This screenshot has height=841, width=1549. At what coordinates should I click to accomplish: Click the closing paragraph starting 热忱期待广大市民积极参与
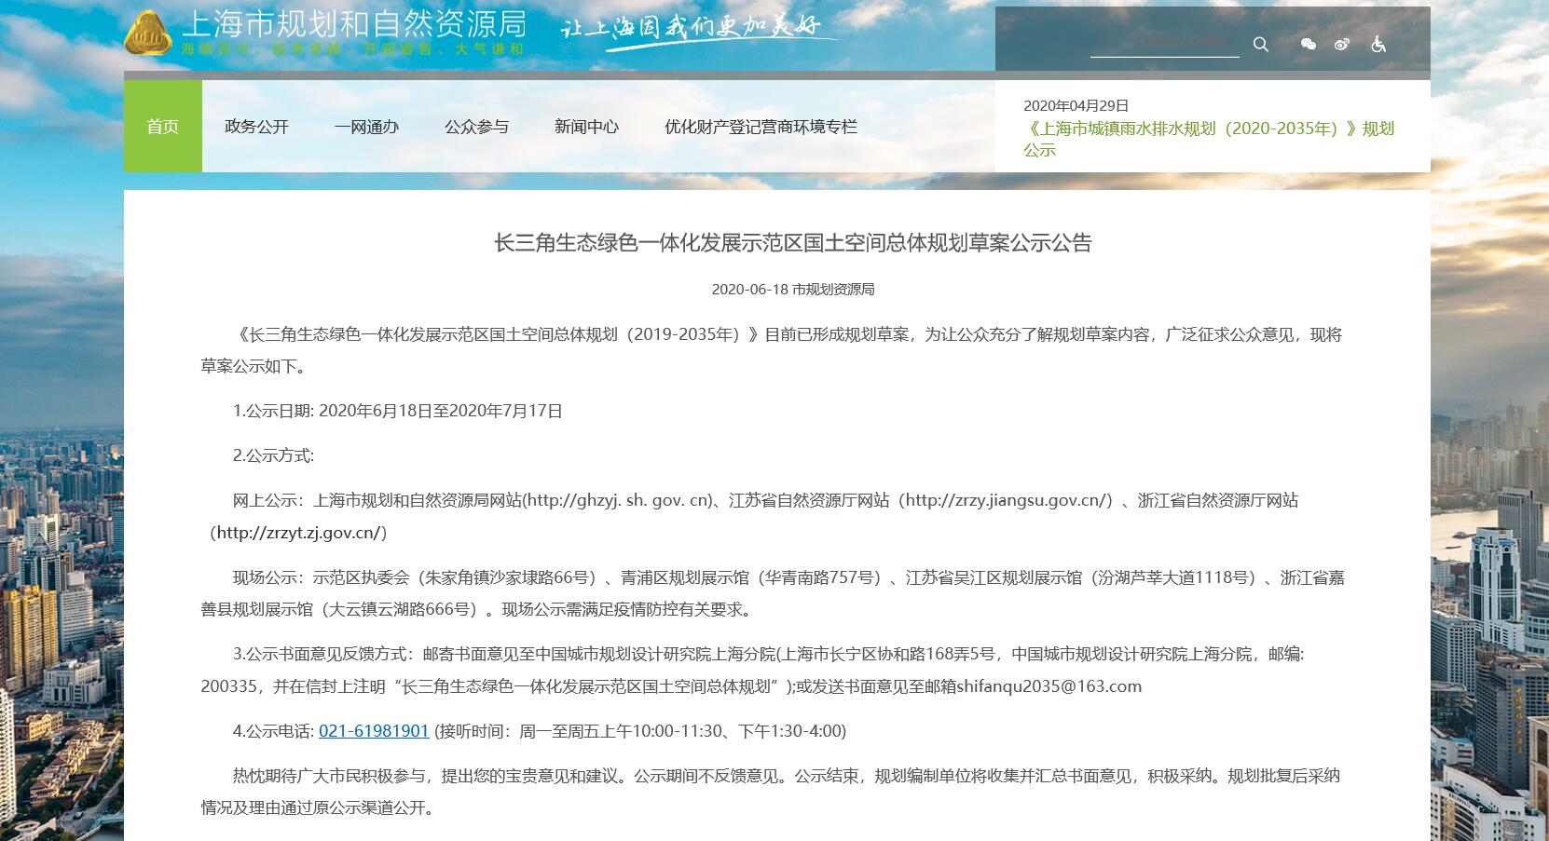(x=771, y=792)
